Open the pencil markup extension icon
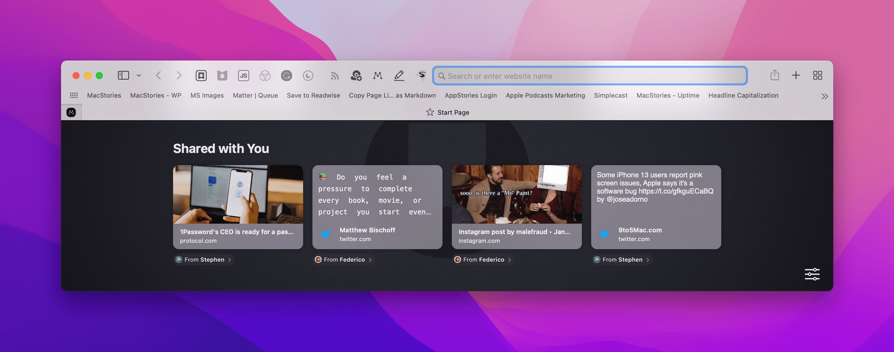This screenshot has width=894, height=352. click(x=399, y=76)
